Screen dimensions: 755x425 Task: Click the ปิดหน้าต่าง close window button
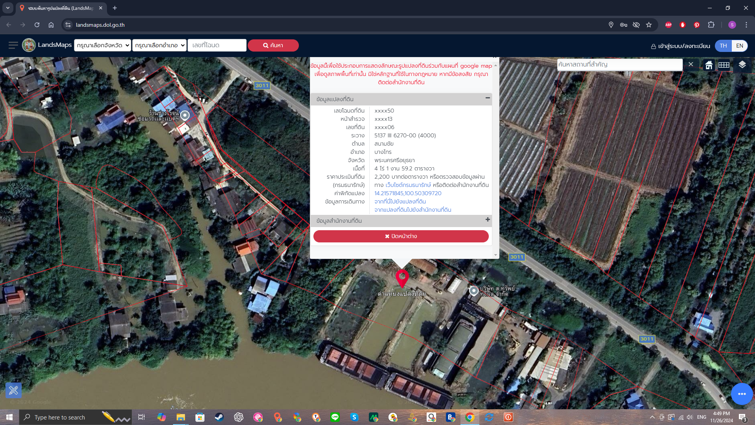point(401,236)
